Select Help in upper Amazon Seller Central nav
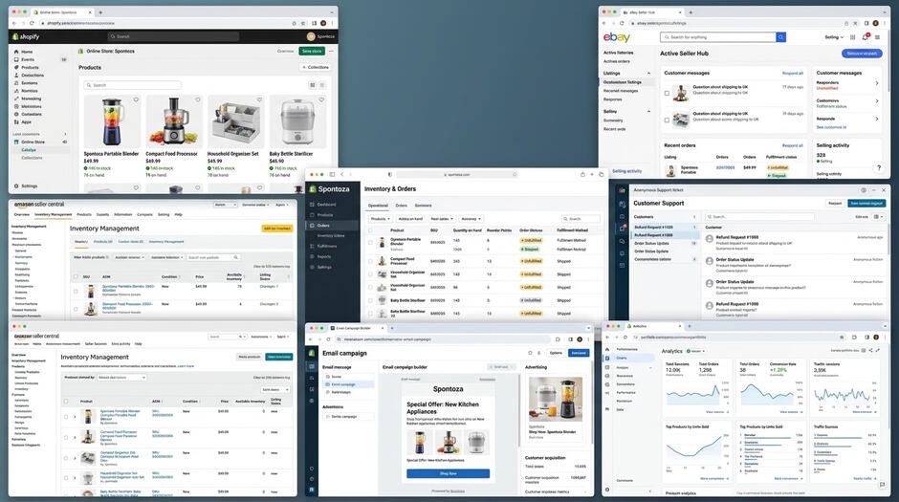This screenshot has height=502, width=899. click(x=178, y=214)
